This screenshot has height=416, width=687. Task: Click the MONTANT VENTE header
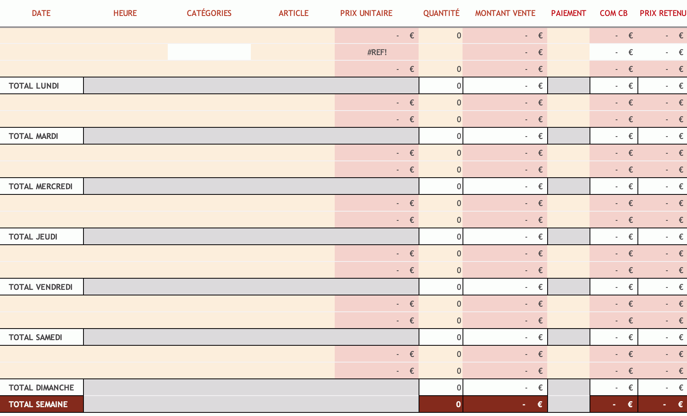pos(505,13)
